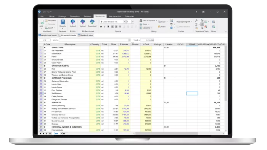The image size is (267, 150).
Task: Click the CostX application logo
Action: (39, 12)
